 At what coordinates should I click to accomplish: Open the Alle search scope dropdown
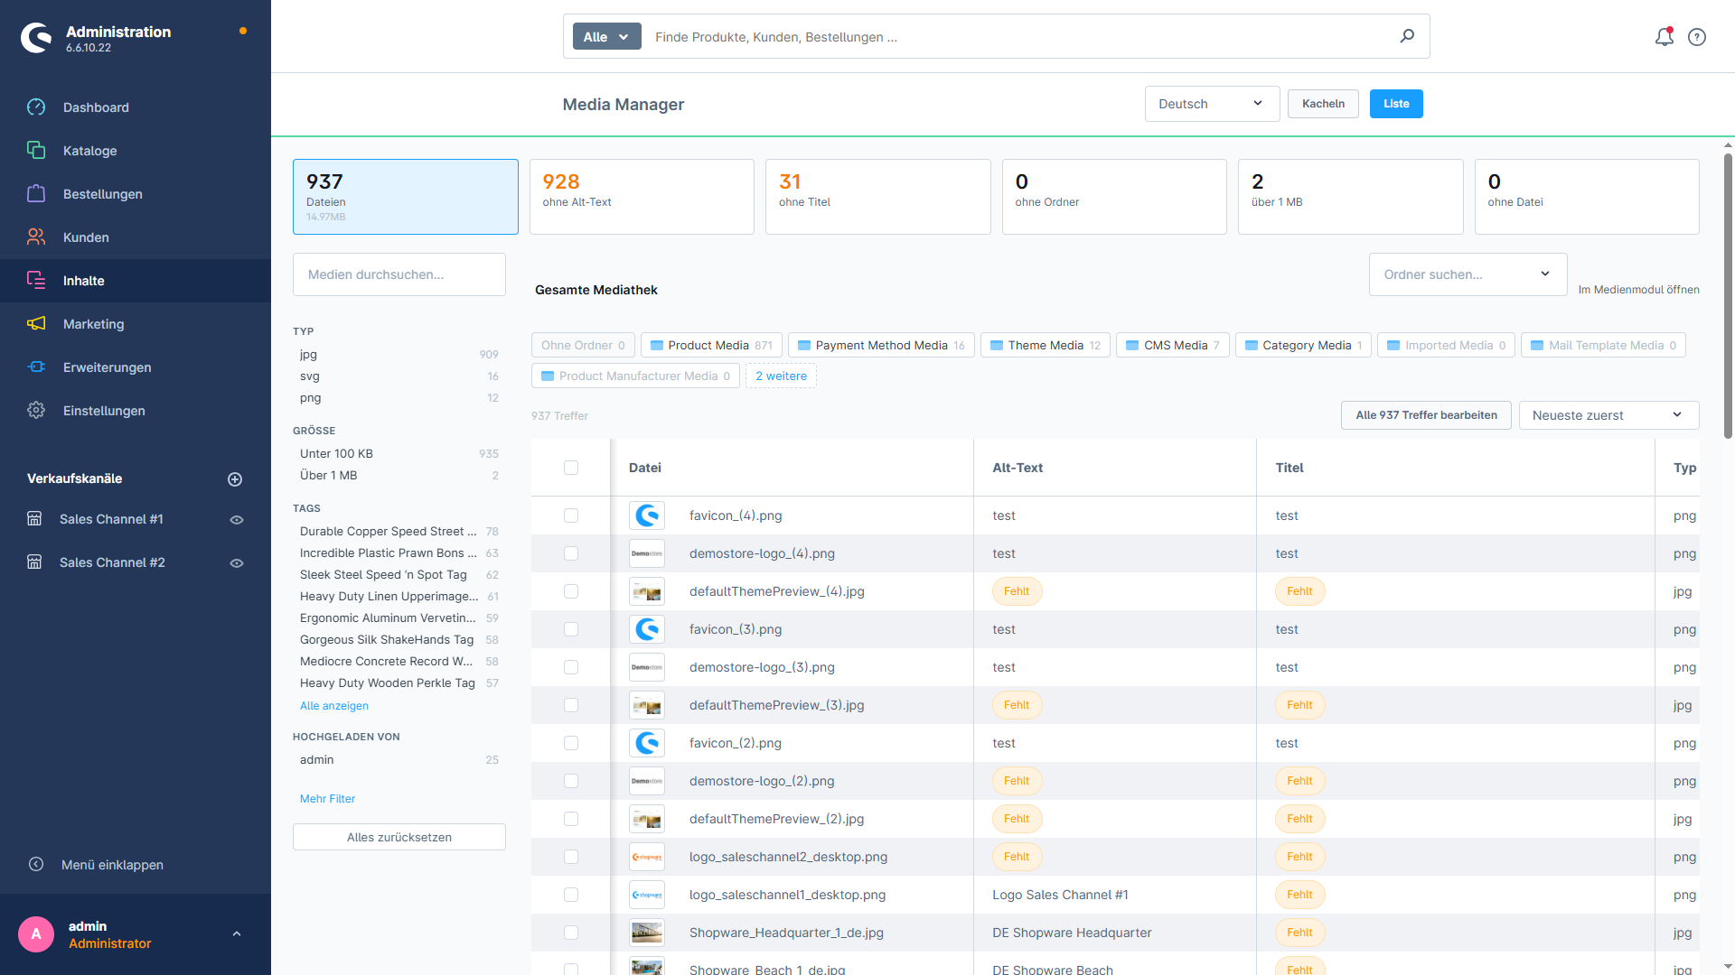[606, 37]
